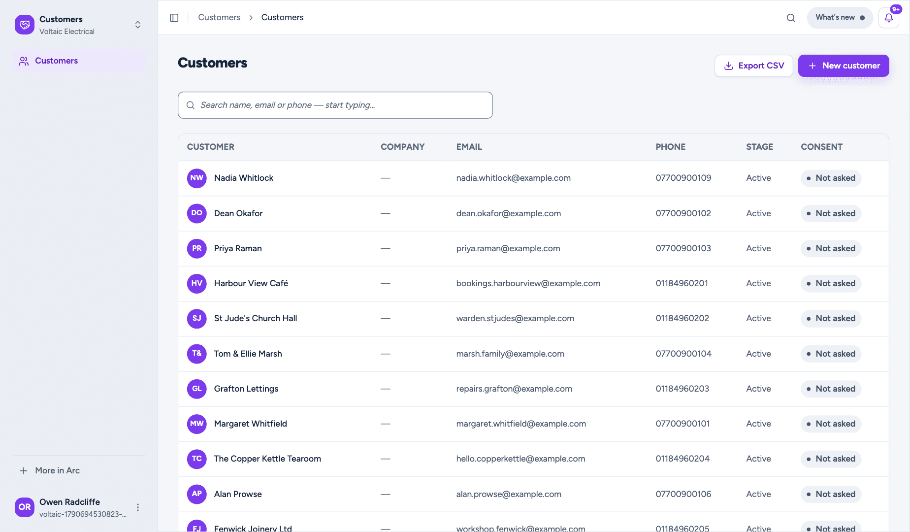Viewport: 910px width, 532px height.
Task: Click the PHONE column header
Action: [671, 147]
